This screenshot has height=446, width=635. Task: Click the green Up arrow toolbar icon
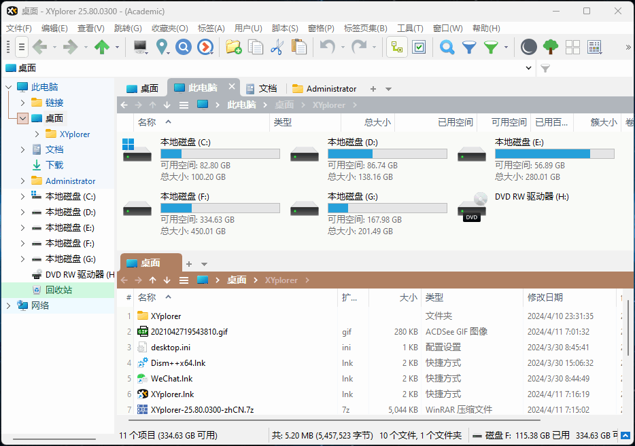102,47
